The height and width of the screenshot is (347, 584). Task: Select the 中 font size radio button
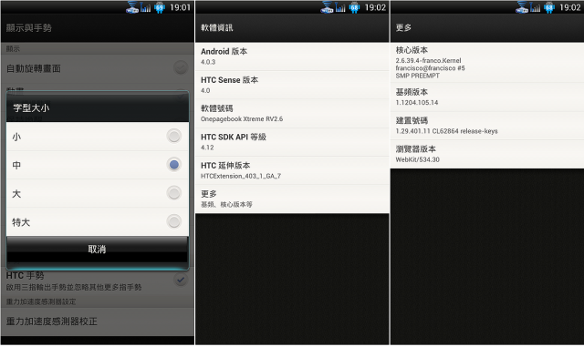click(x=173, y=164)
